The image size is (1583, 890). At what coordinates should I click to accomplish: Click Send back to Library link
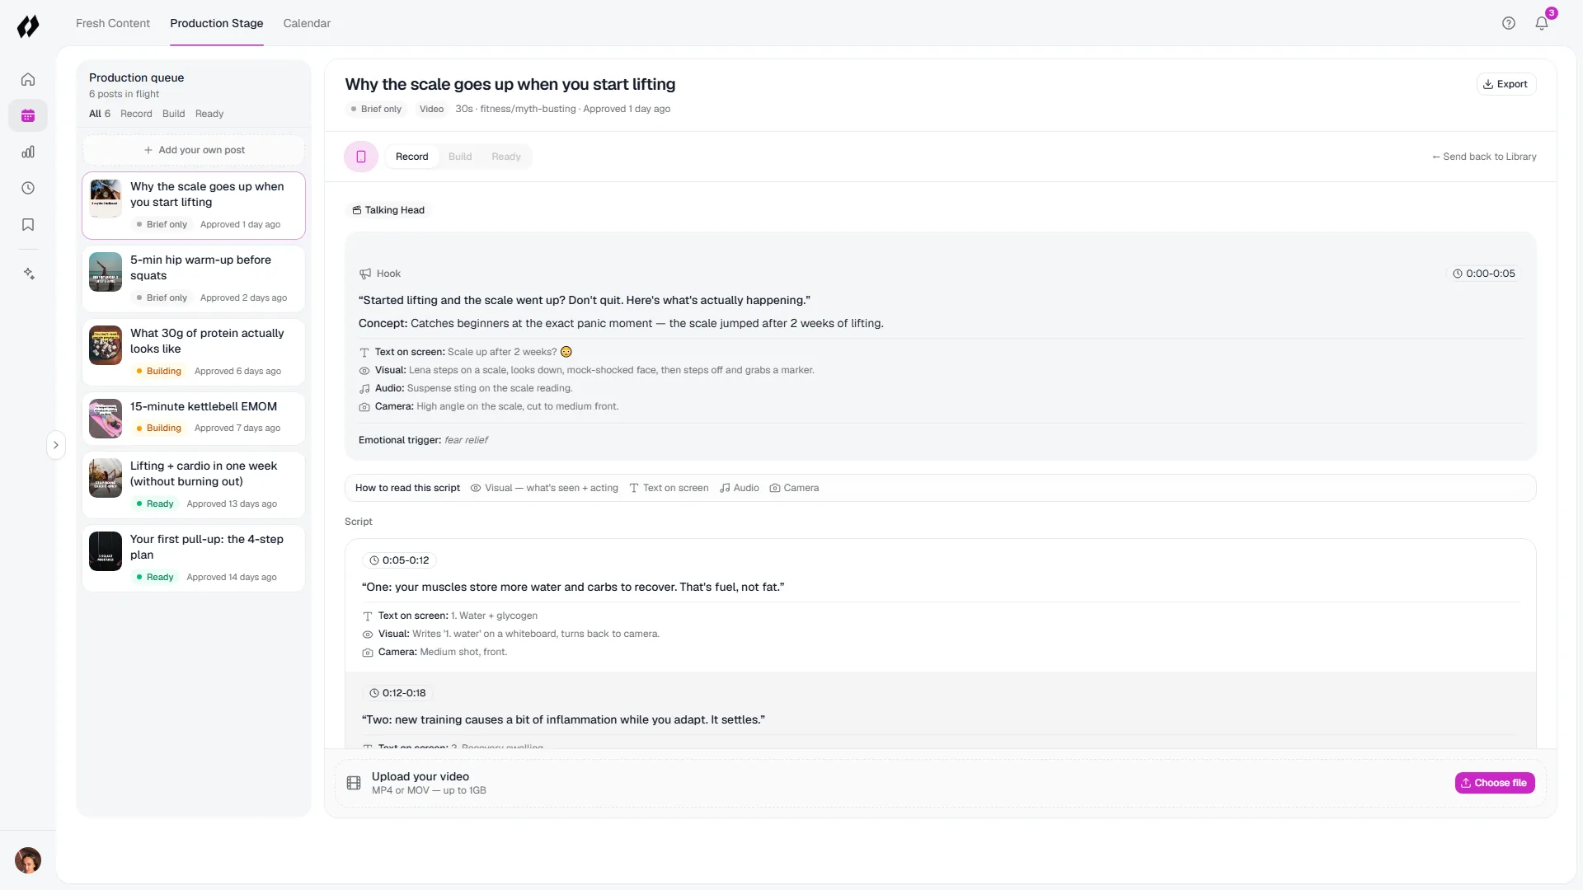click(x=1484, y=157)
